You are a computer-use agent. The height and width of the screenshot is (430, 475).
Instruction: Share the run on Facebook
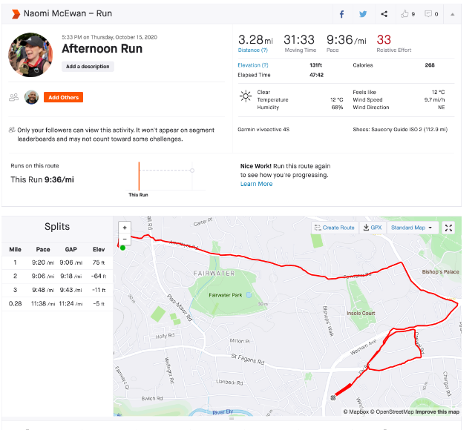tap(342, 14)
